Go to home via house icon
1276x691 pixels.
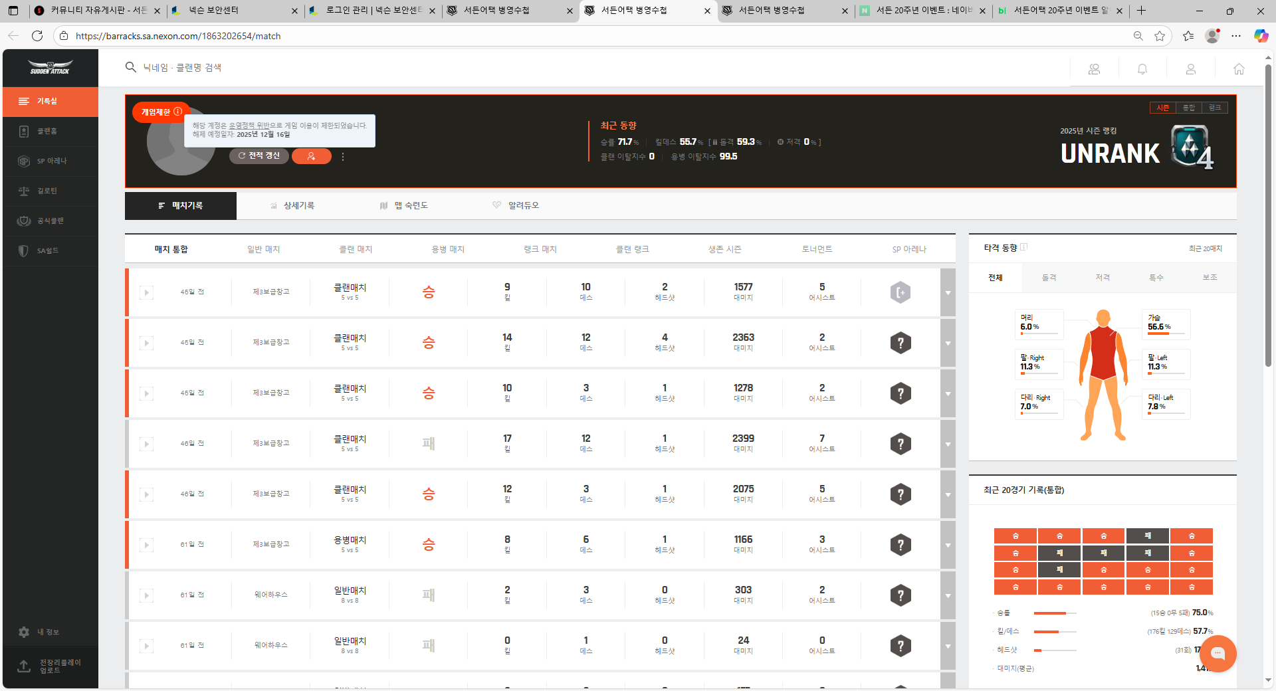coord(1239,69)
